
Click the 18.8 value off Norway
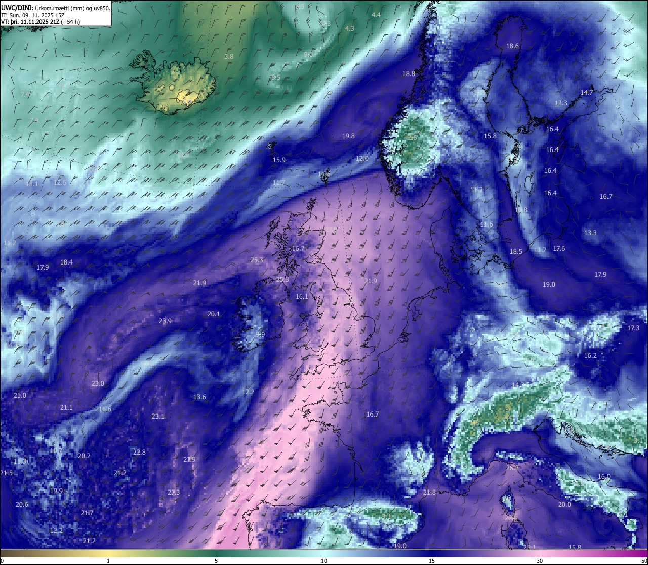tap(409, 74)
